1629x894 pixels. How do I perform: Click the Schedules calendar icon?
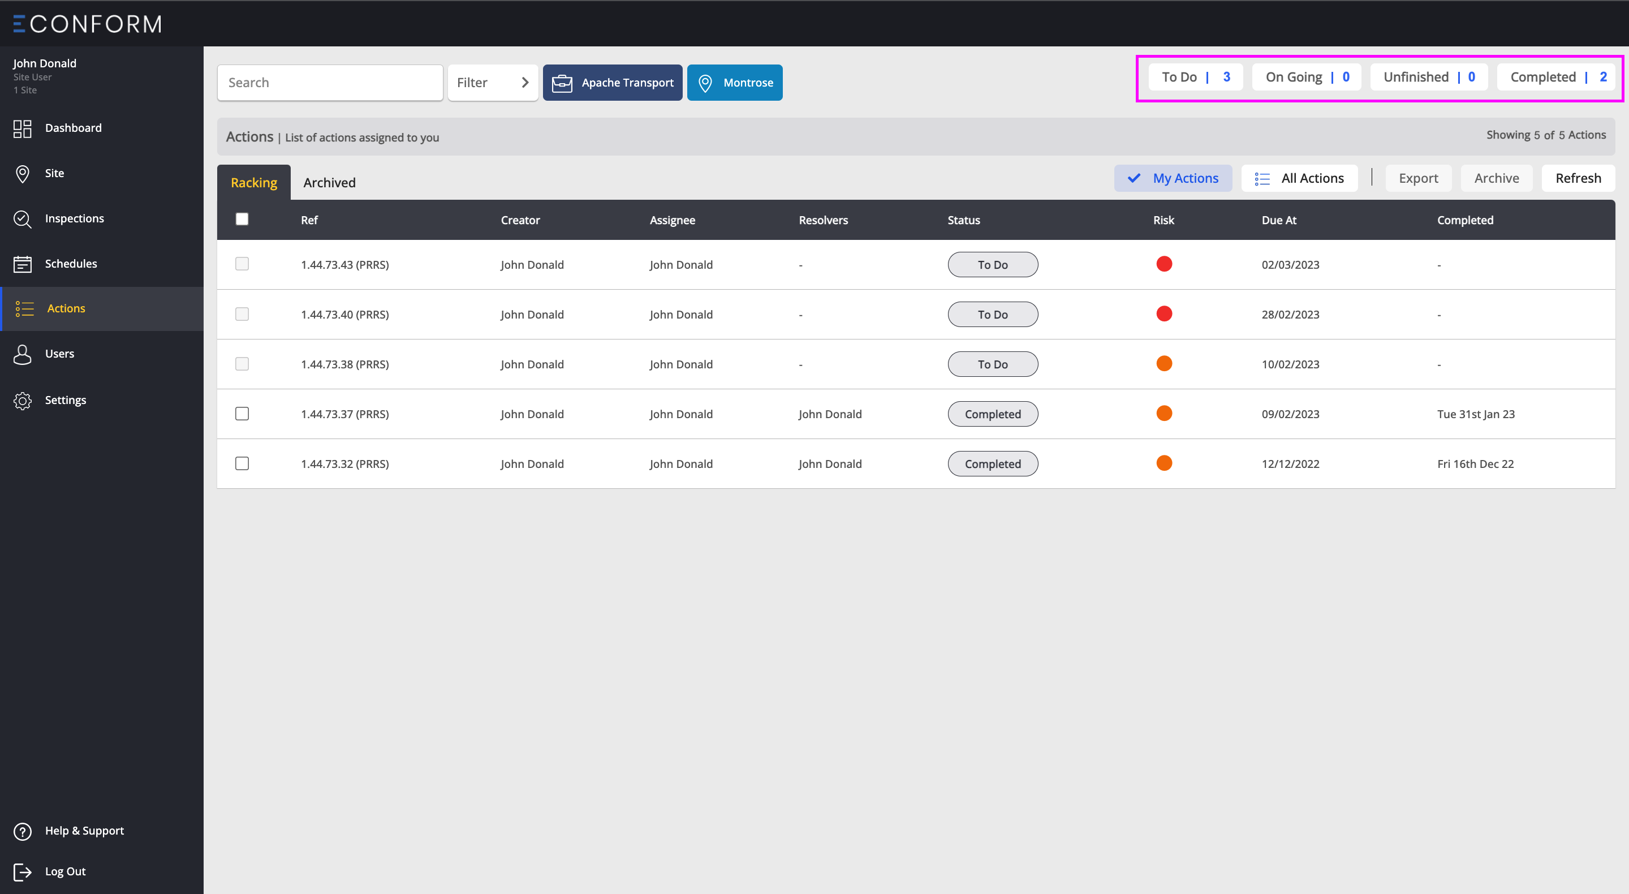click(x=22, y=264)
